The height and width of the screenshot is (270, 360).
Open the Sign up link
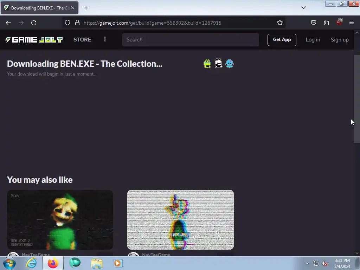(x=340, y=40)
